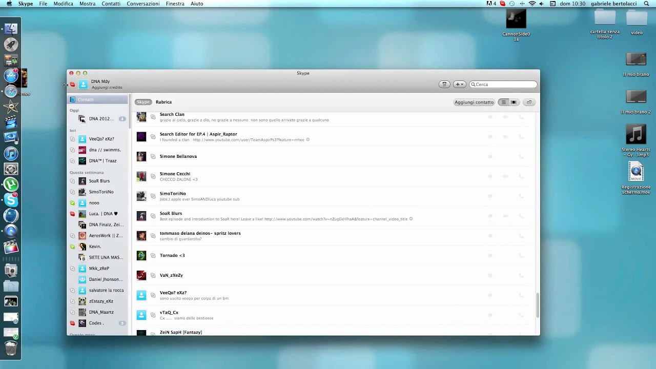Image resolution: width=656 pixels, height=369 pixels.
Task: Select salvatore la rocca in the sidebar
Action: coord(98,290)
